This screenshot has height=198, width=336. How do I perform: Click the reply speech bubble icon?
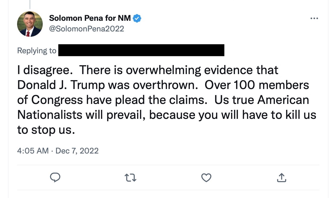[x=55, y=177]
